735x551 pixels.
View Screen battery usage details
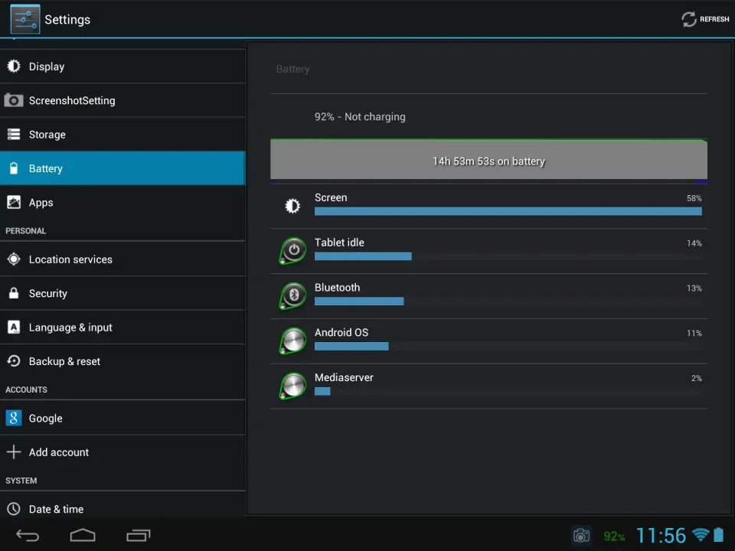(488, 205)
